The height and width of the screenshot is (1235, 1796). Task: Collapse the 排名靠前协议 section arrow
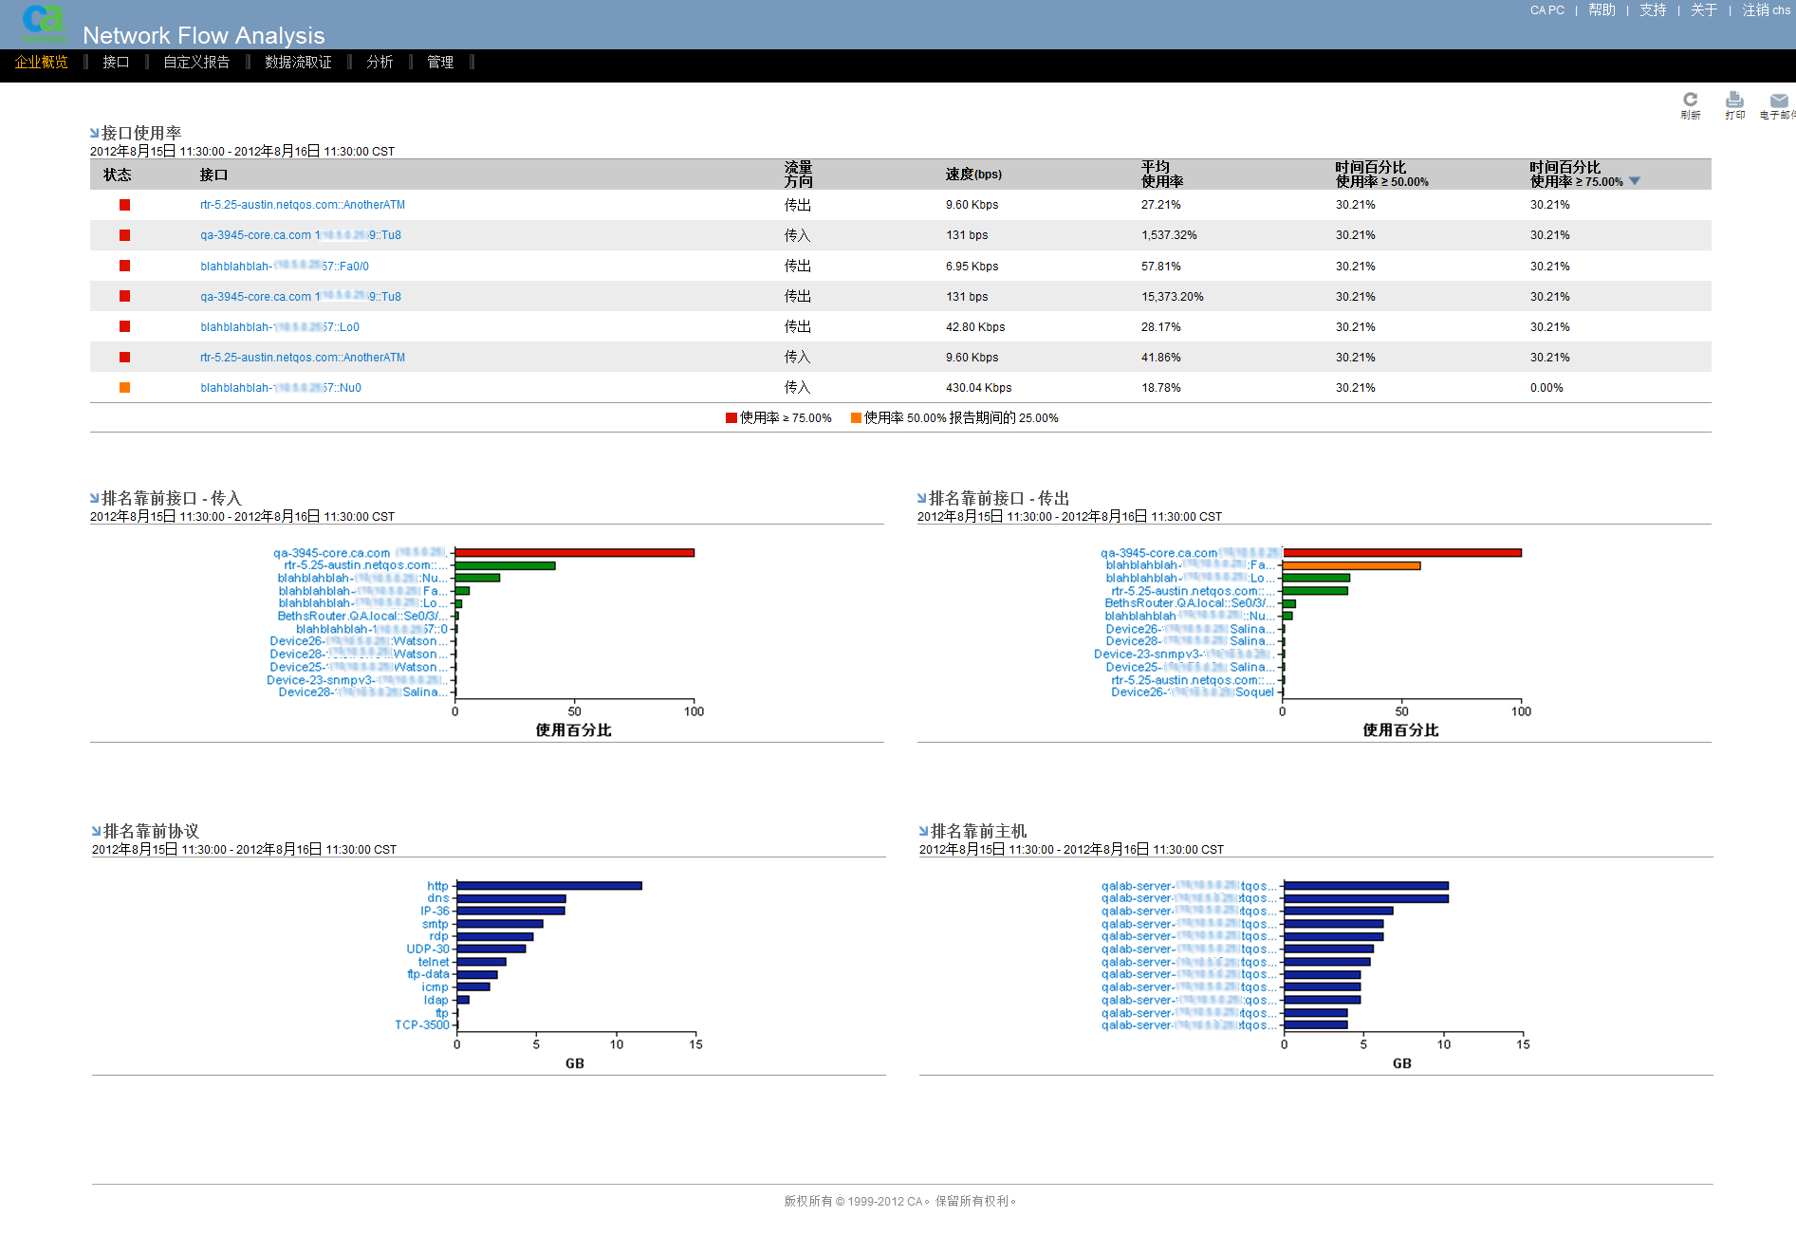[x=97, y=831]
